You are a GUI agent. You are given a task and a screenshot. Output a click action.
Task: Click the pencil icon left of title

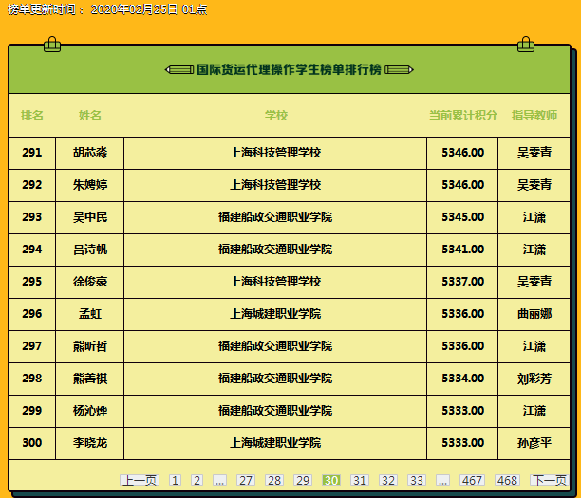pos(178,69)
